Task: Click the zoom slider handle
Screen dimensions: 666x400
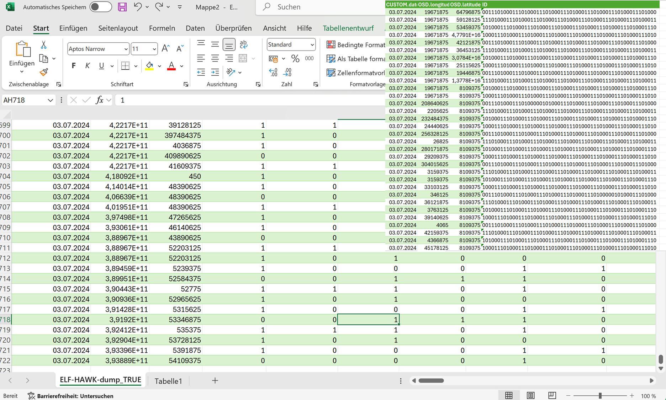Action: (600, 396)
